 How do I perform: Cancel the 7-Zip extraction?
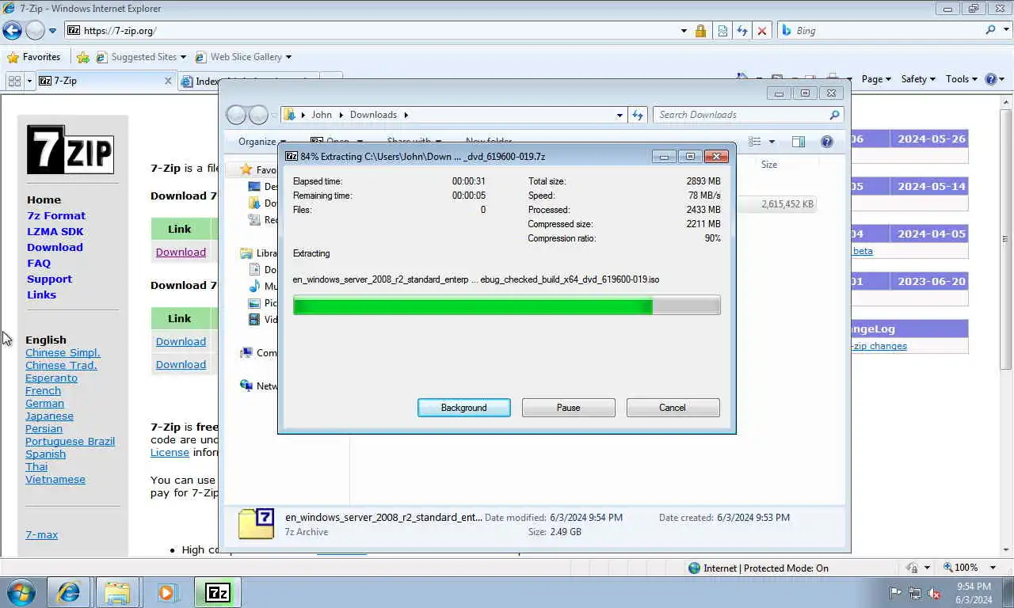[x=673, y=408]
